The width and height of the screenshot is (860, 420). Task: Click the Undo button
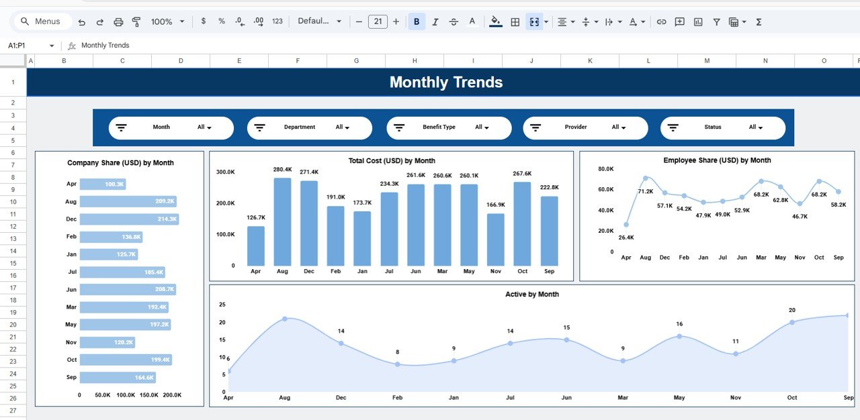coord(81,21)
